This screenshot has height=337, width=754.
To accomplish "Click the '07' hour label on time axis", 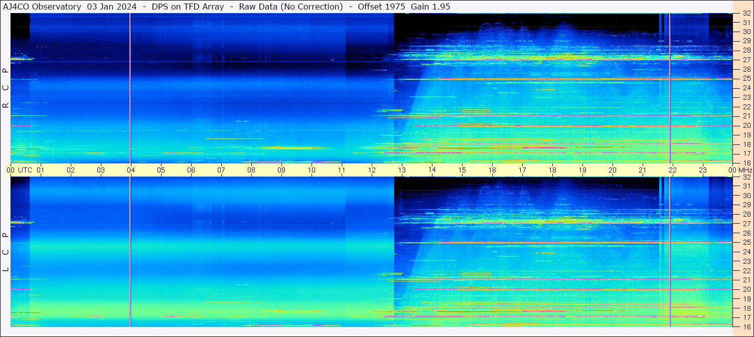I will 221,170.
